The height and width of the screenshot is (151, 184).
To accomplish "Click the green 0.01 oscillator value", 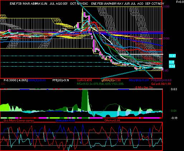I will click(174, 111).
